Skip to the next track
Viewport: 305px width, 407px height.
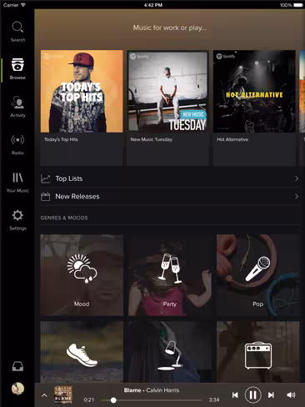point(271,394)
